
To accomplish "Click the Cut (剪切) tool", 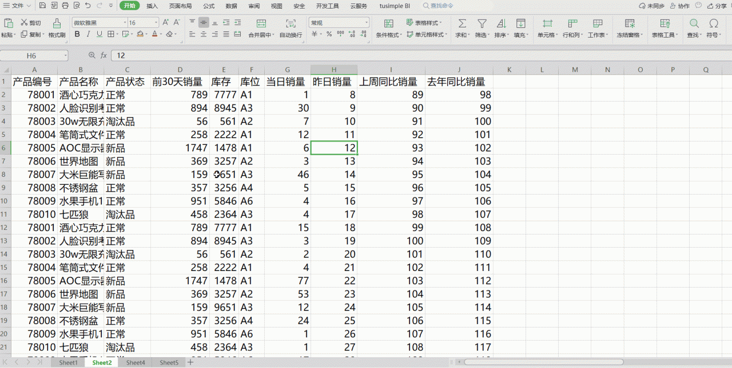I will coord(30,23).
